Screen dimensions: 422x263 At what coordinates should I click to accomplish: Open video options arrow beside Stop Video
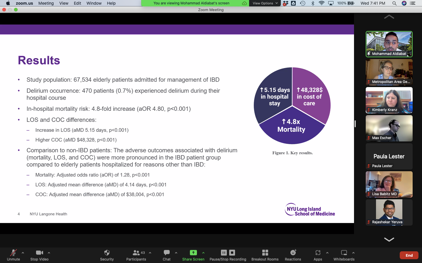click(49, 253)
